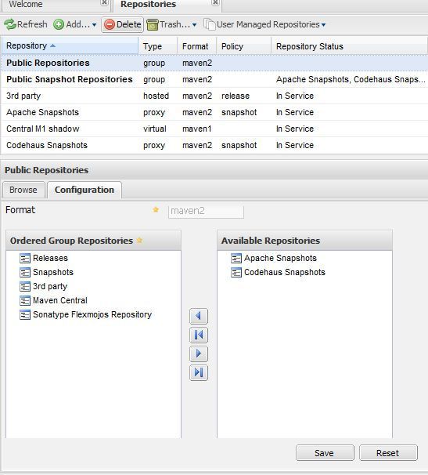Click the move-left single arrow button
This screenshot has width=428, height=475.
pyautogui.click(x=199, y=316)
